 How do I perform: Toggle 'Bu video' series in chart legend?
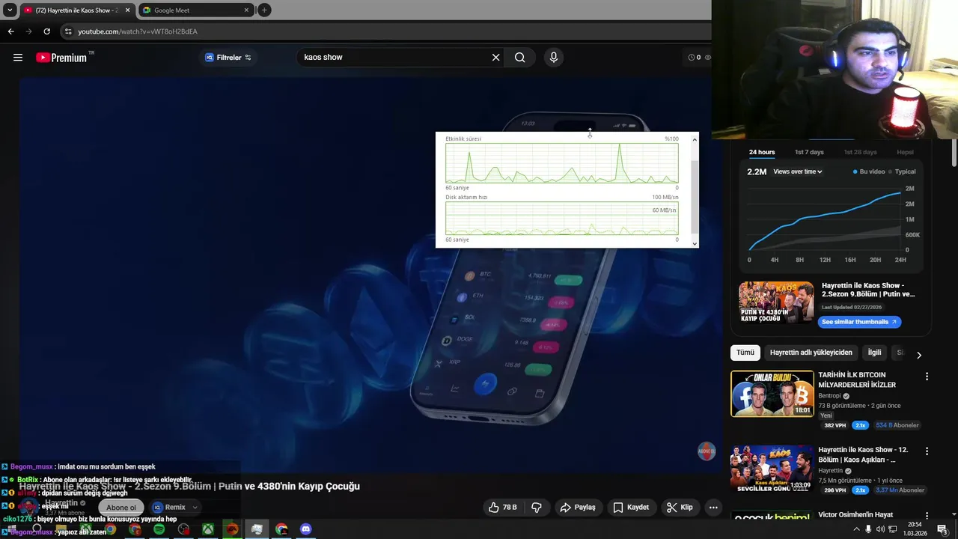click(868, 172)
